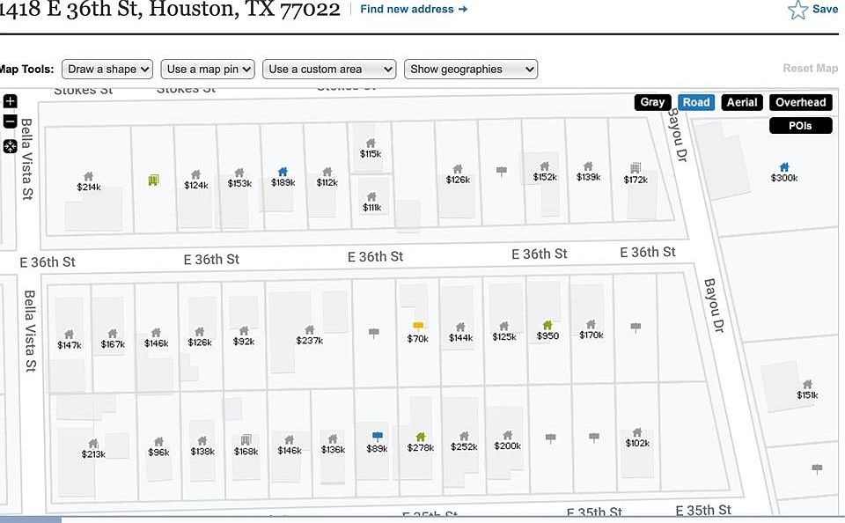Click the Find new address link

414,9
